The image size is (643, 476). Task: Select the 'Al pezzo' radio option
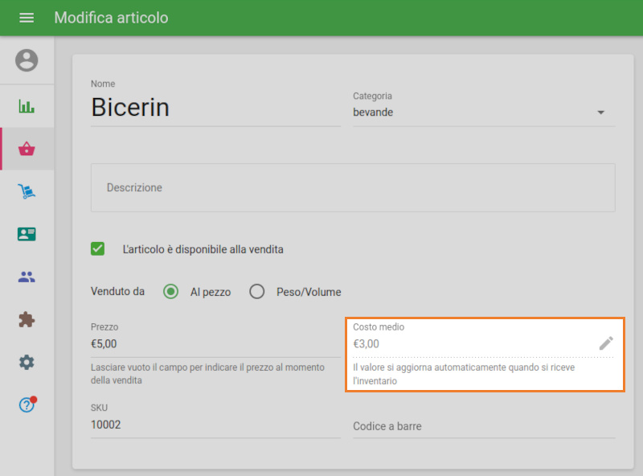click(170, 292)
